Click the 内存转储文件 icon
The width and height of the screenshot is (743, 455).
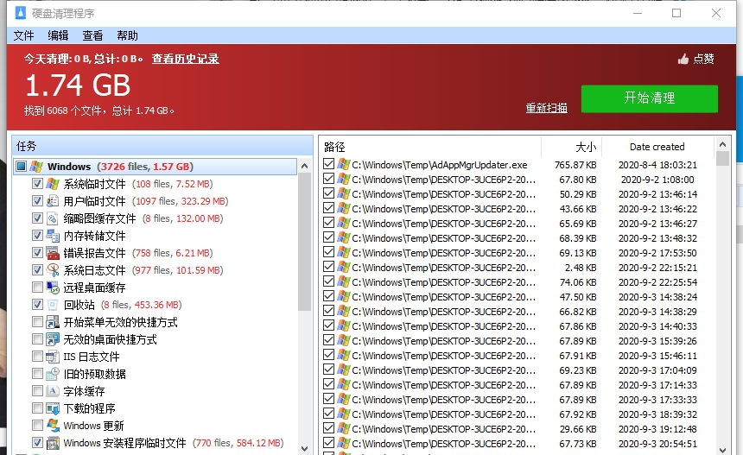53,236
